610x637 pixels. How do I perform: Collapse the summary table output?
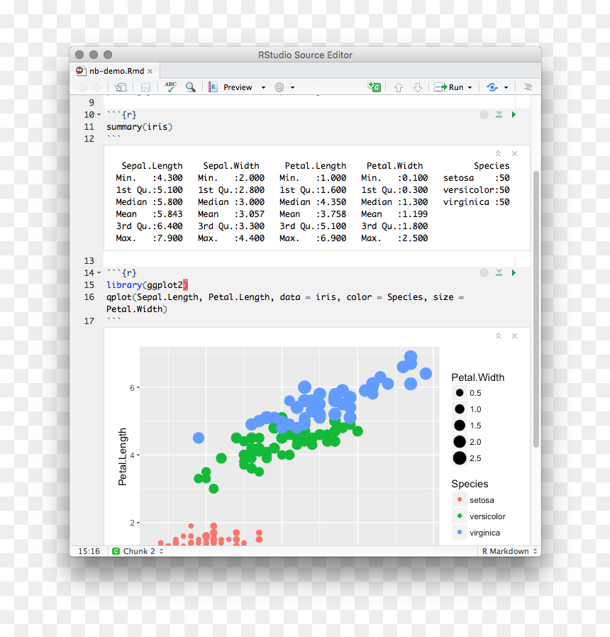click(499, 153)
